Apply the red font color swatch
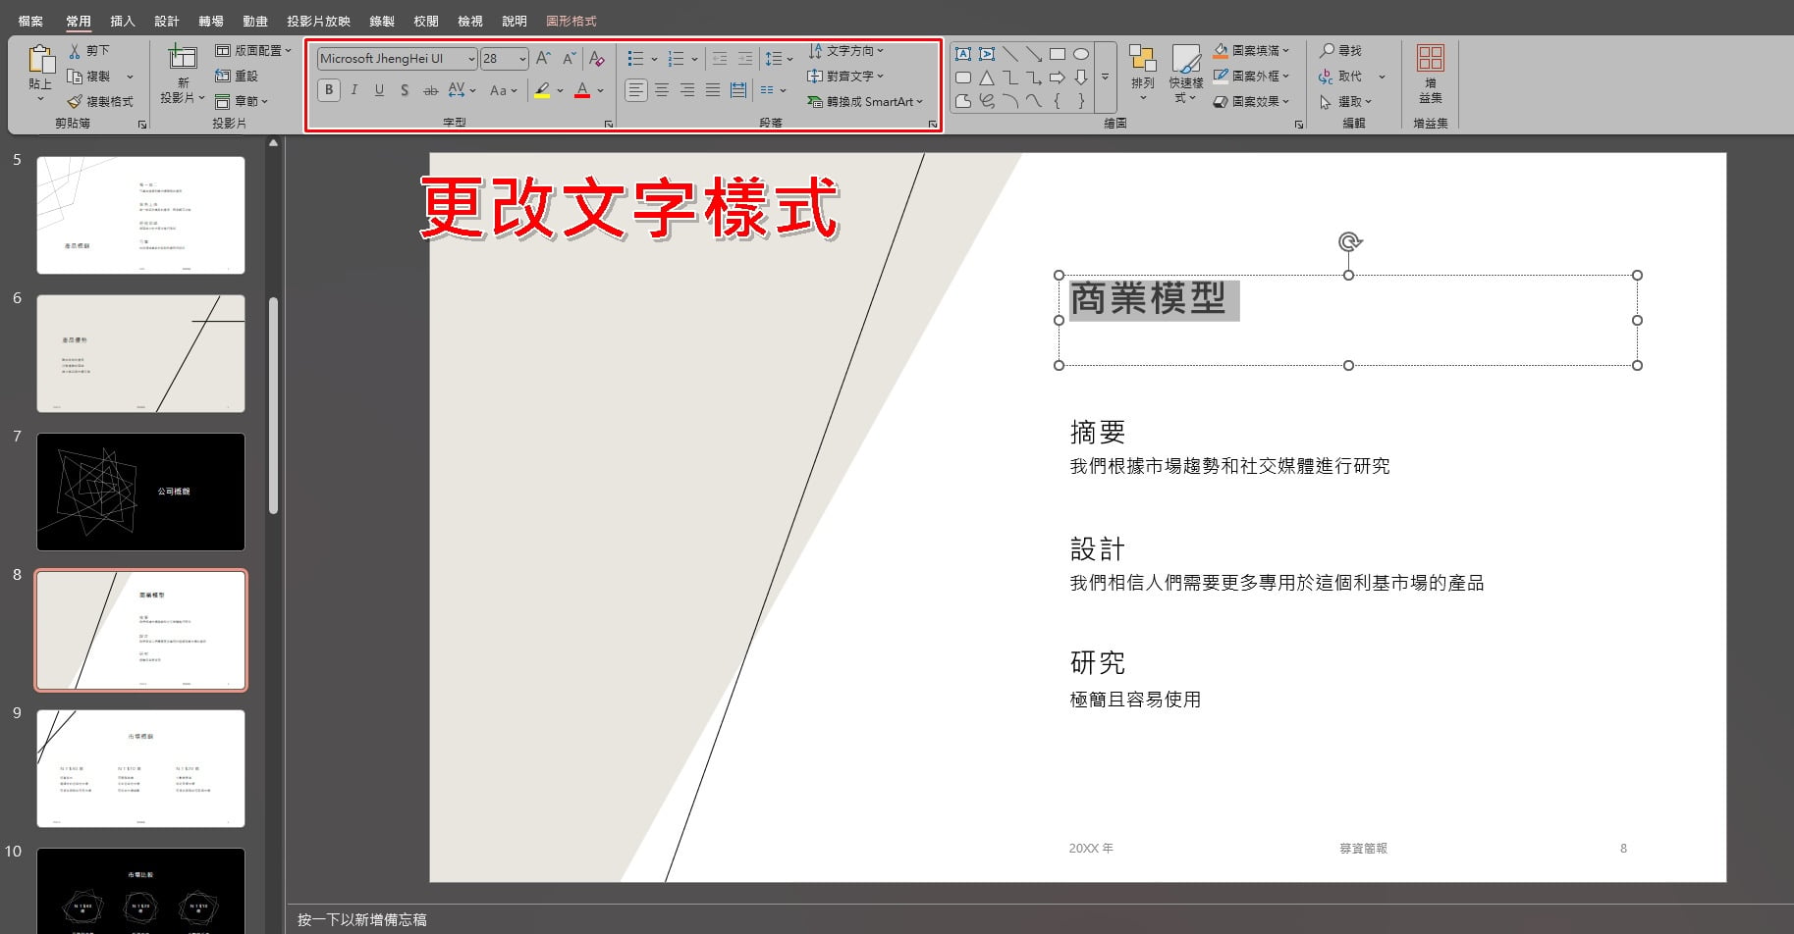This screenshot has height=934, width=1794. pyautogui.click(x=582, y=90)
